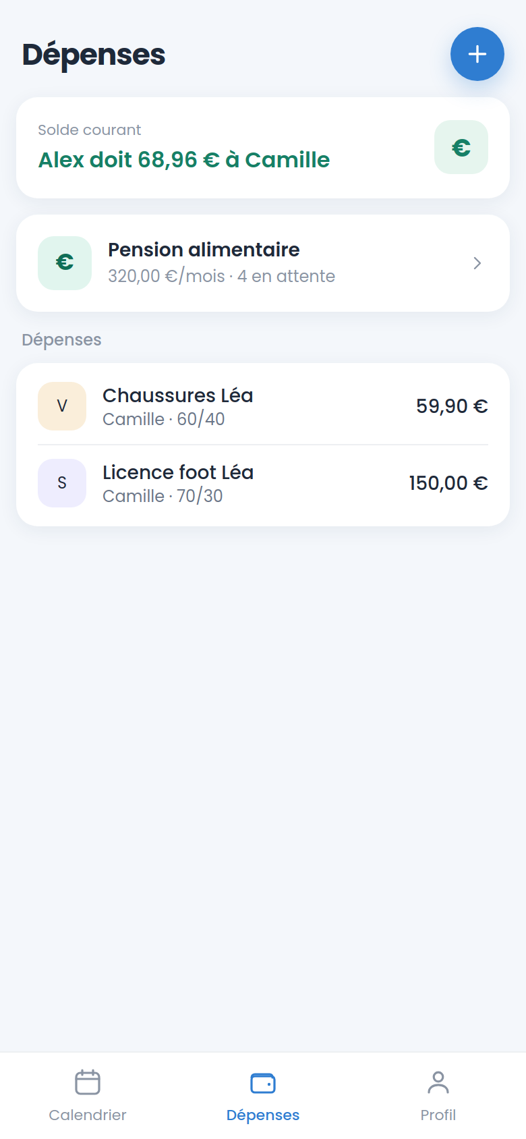The height and width of the screenshot is (1139, 526).
Task: Tap the V category badge for Chaussures Léa
Action: coord(62,406)
